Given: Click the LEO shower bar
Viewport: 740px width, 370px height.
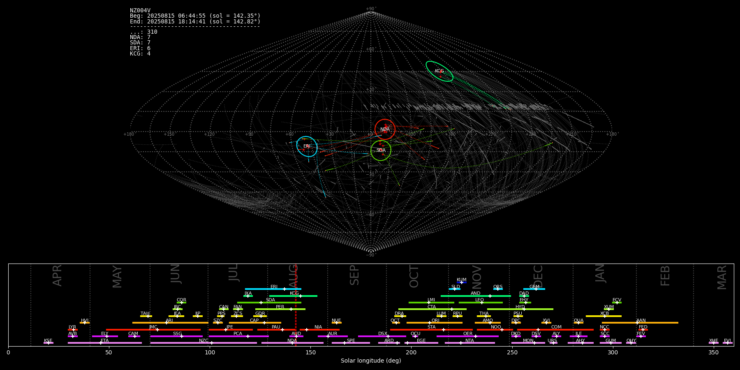Looking at the screenshot, I should (x=480, y=303).
